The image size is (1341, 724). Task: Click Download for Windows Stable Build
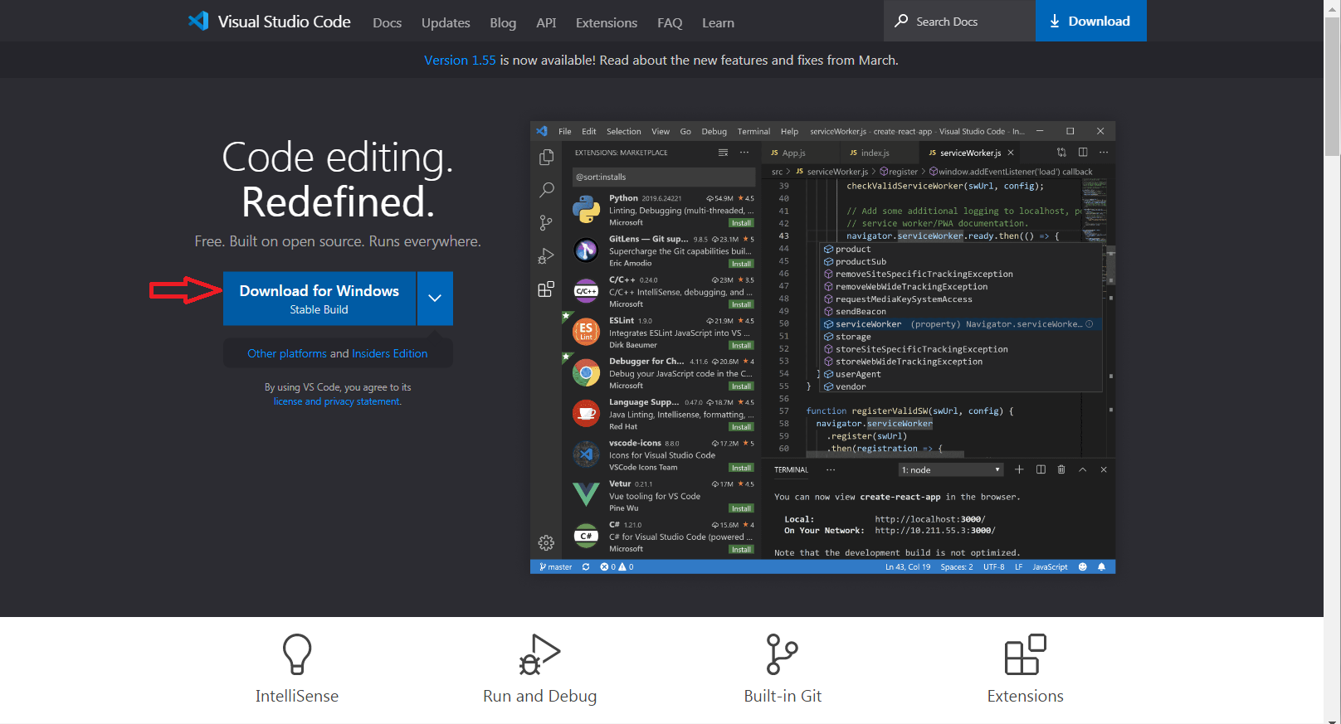[319, 299]
